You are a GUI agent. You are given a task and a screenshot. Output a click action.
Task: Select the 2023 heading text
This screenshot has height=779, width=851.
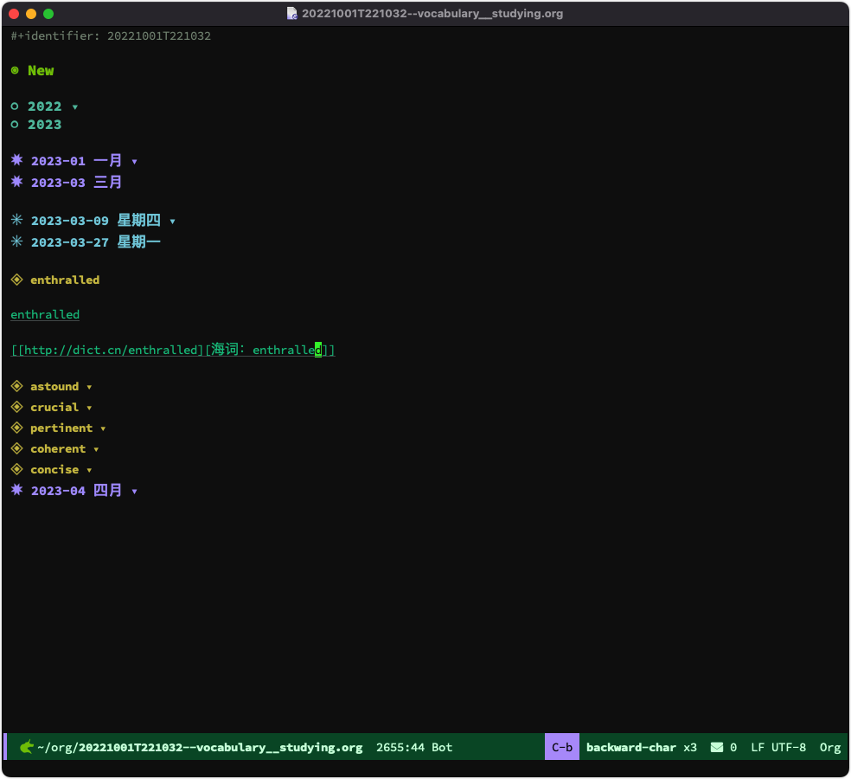click(44, 125)
